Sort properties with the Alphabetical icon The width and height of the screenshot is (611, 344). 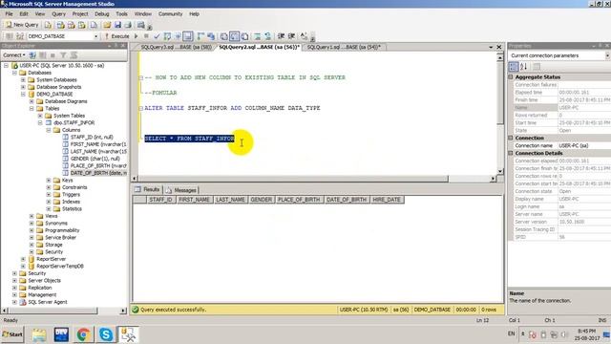pyautogui.click(x=524, y=67)
